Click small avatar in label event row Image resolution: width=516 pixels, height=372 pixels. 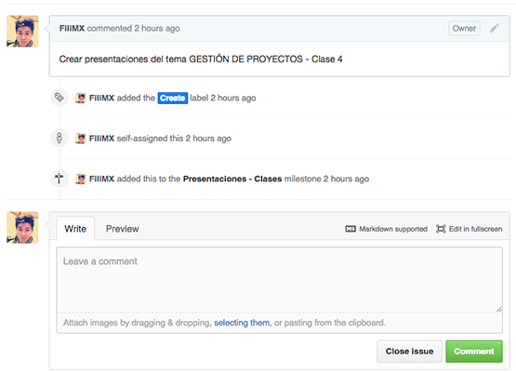point(81,98)
